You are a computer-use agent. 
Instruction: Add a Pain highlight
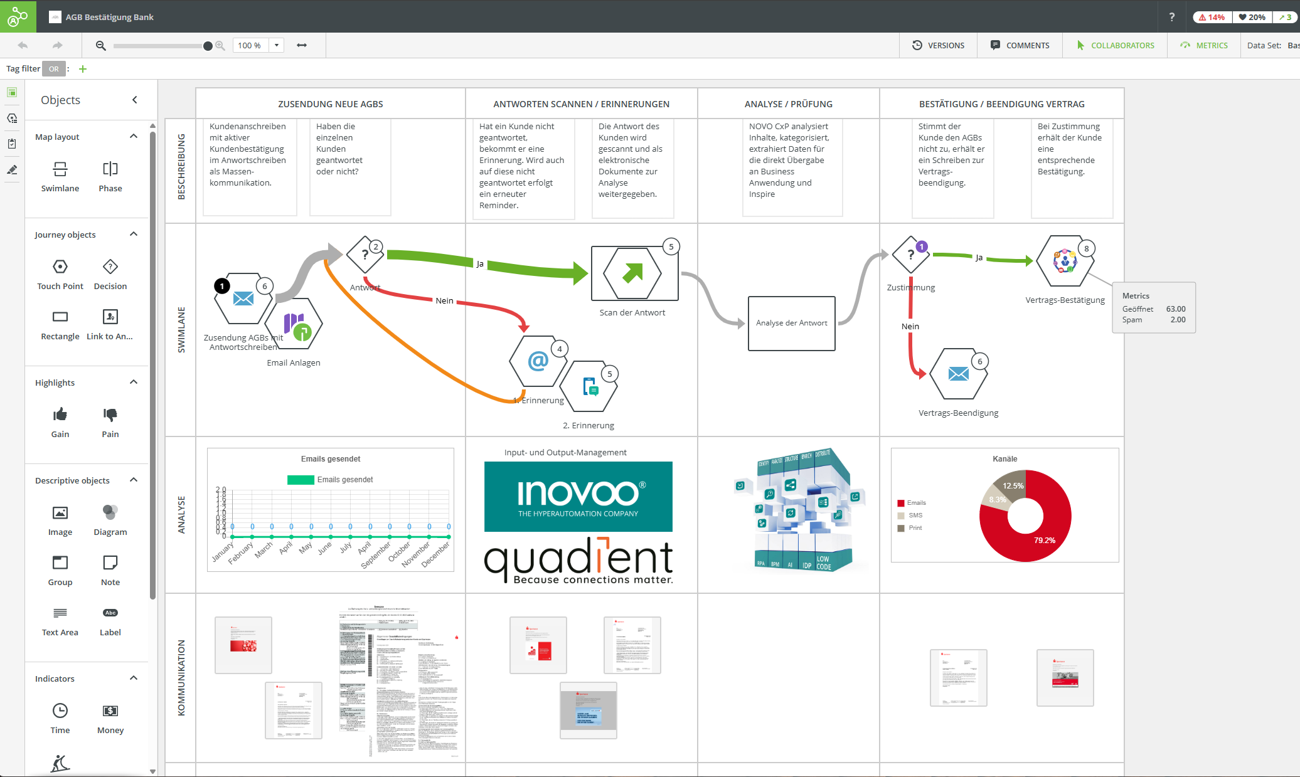click(110, 417)
